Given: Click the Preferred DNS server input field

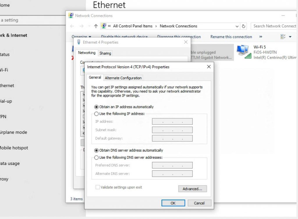Looking at the screenshot, I should (172, 165).
